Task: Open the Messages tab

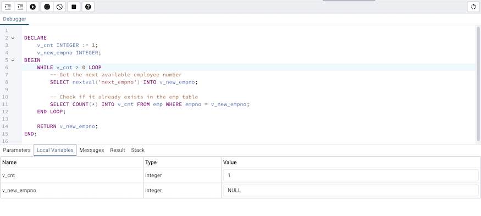Action: point(92,150)
